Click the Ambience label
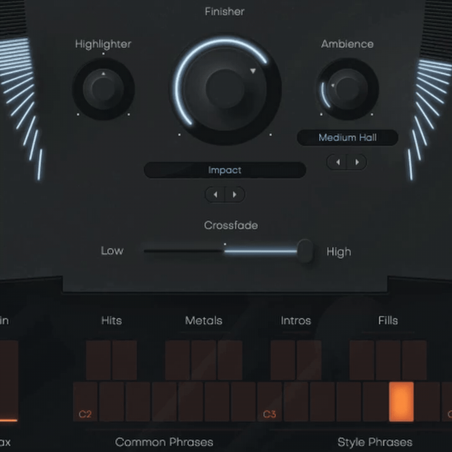Viewport: 452px width, 452px height. click(347, 44)
